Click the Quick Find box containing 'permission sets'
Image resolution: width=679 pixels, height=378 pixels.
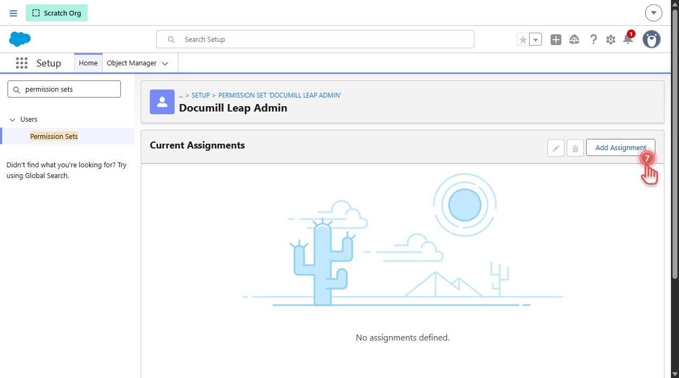point(64,89)
